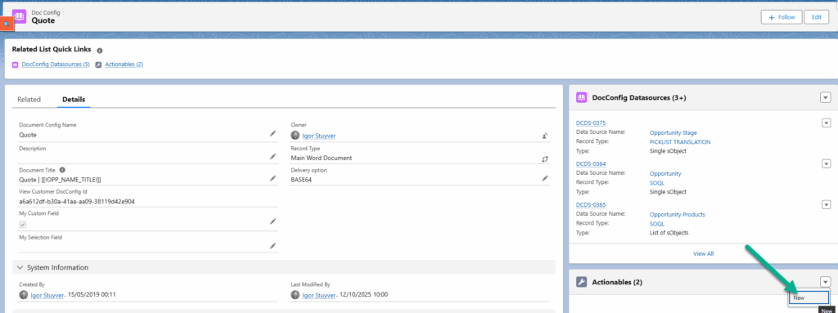Show Document Title help info icon

62,170
